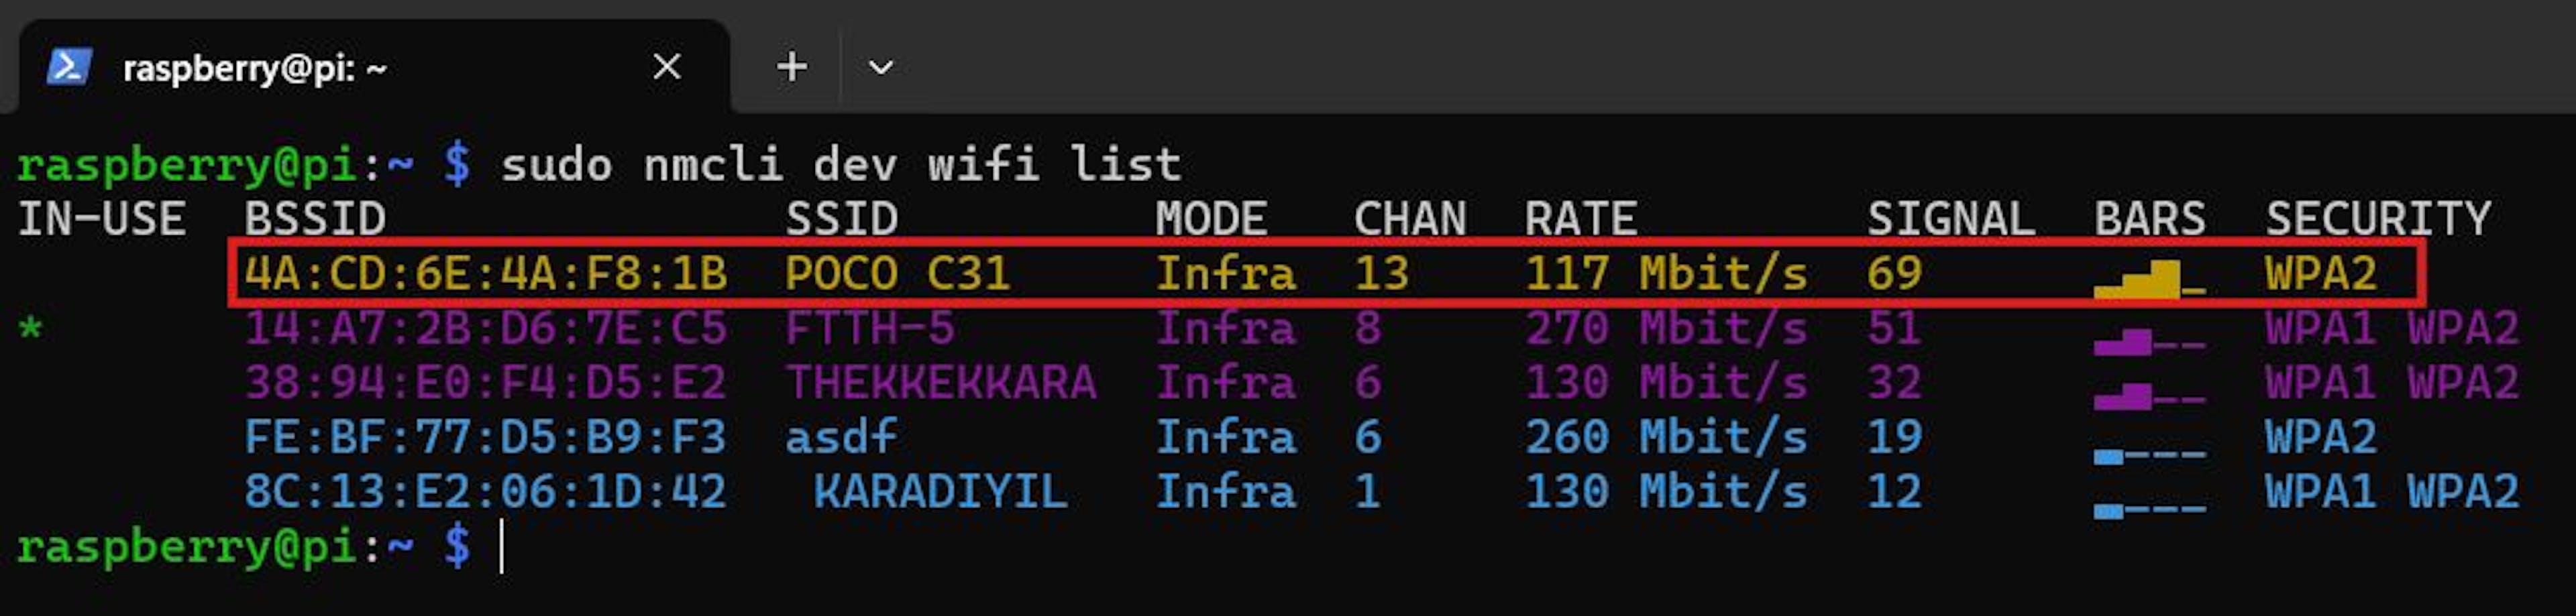Image resolution: width=2576 pixels, height=616 pixels.
Task: Click BSSID 4A:CD:6E:4A:F8:1B
Action: 486,273
